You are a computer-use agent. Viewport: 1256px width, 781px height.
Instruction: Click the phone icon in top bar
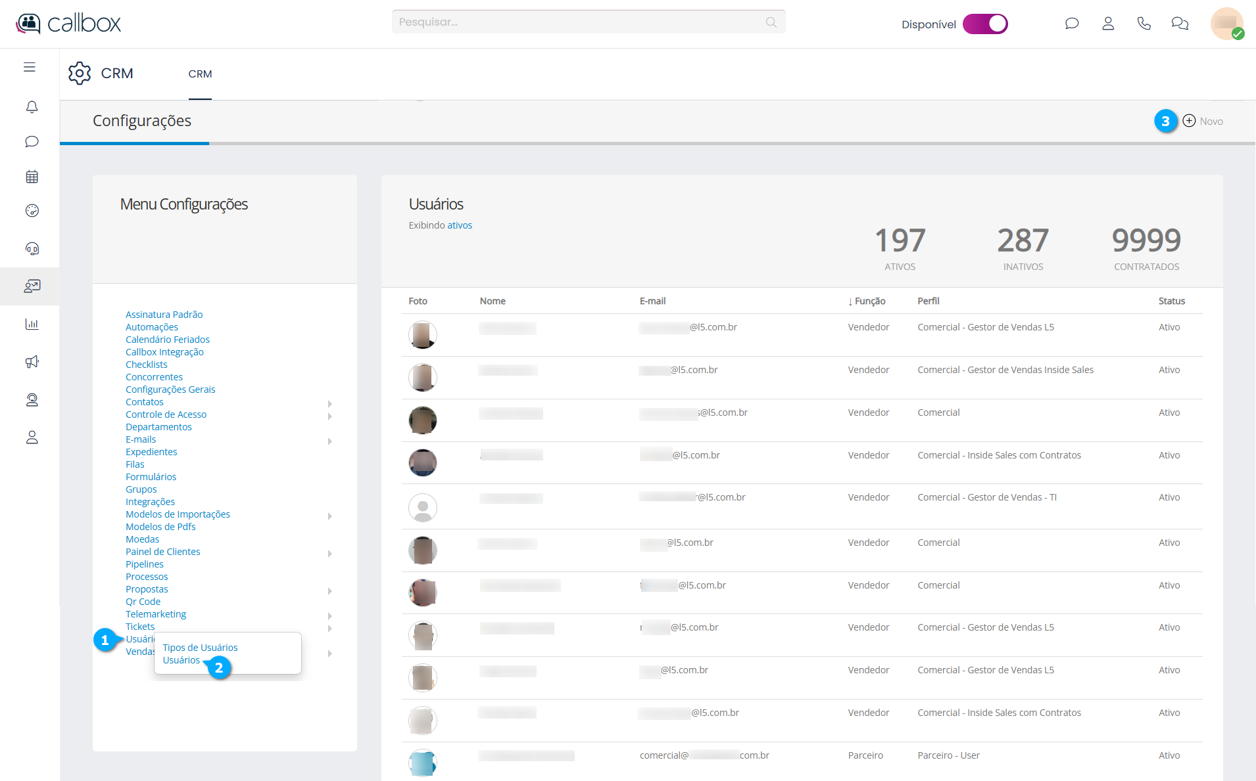[x=1144, y=24]
